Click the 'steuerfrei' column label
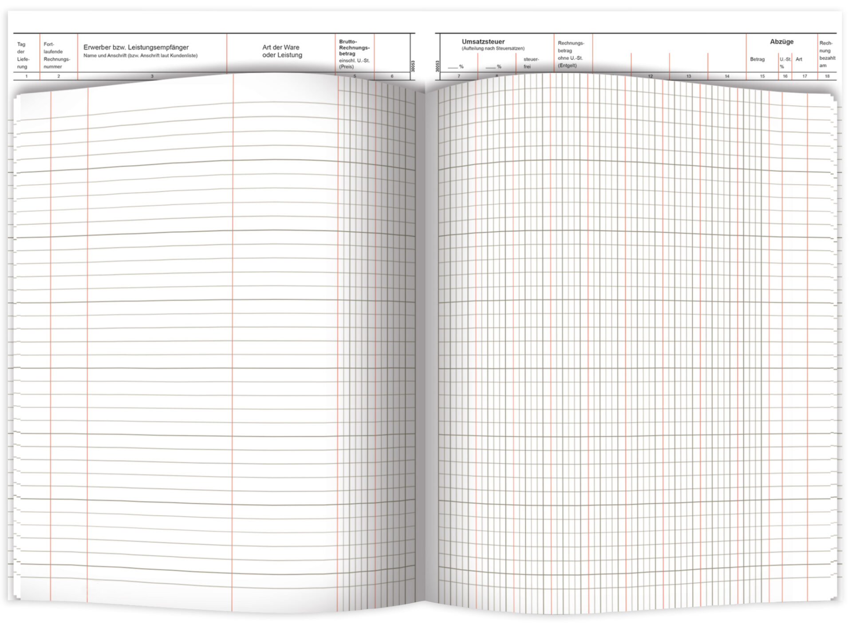The image size is (852, 636). [x=531, y=63]
